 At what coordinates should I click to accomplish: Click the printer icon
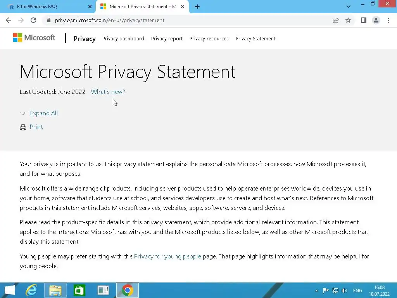(x=23, y=127)
